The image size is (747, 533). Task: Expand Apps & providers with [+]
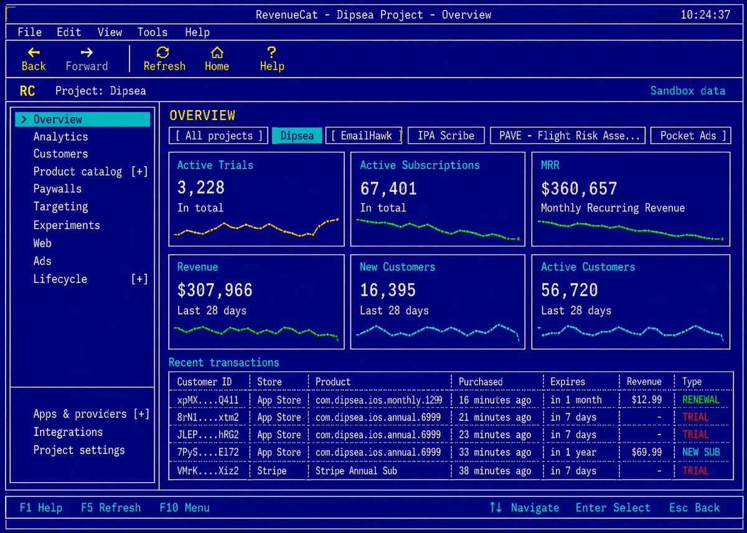pyautogui.click(x=141, y=414)
